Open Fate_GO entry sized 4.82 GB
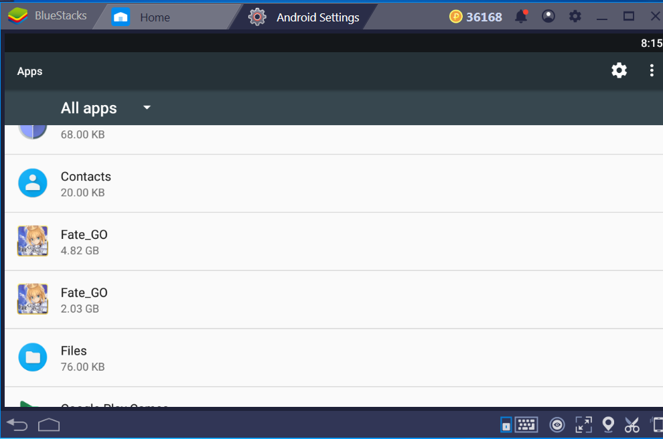The width and height of the screenshot is (663, 439). pos(334,242)
